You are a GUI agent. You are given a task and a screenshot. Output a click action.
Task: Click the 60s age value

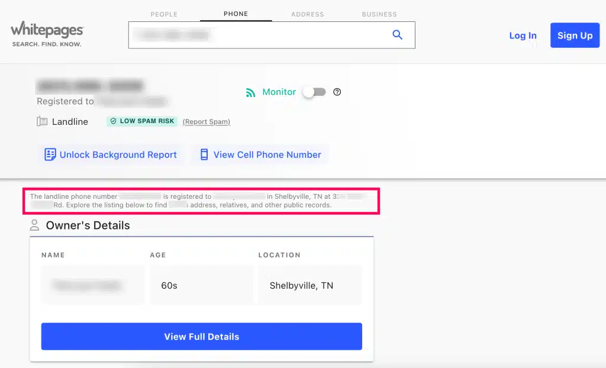169,286
